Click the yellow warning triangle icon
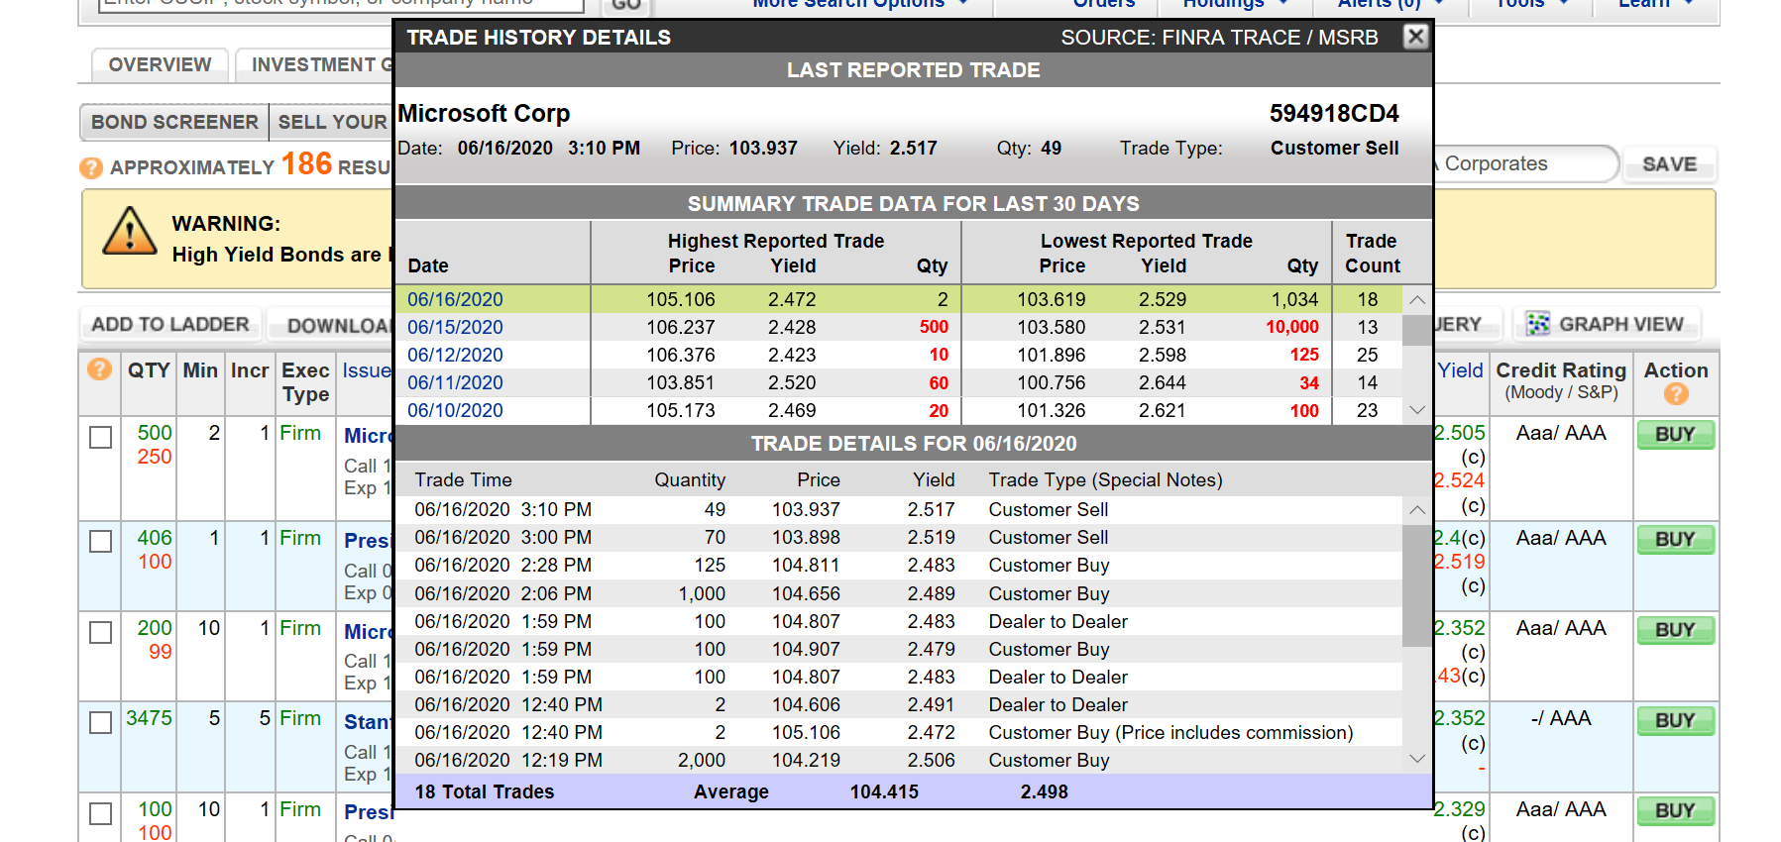The image size is (1781, 842). (130, 231)
